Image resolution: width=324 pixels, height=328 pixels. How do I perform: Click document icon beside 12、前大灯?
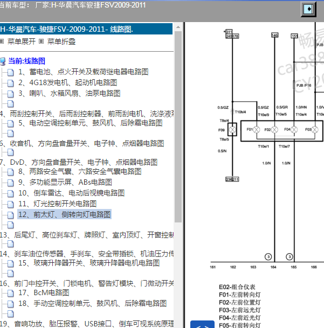click(11, 215)
